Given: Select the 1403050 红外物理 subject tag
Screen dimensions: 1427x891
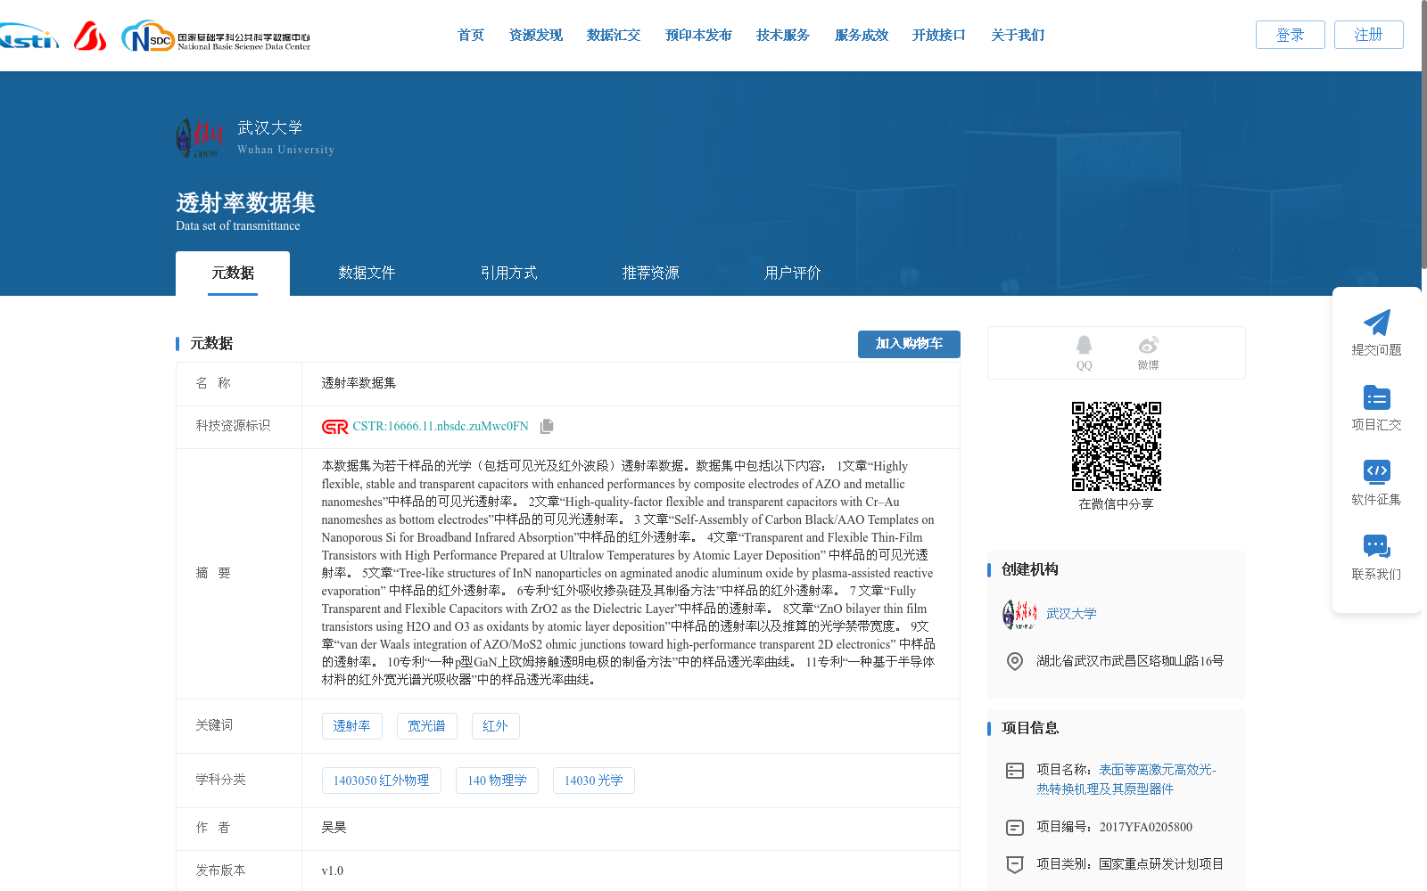Looking at the screenshot, I should tap(381, 781).
